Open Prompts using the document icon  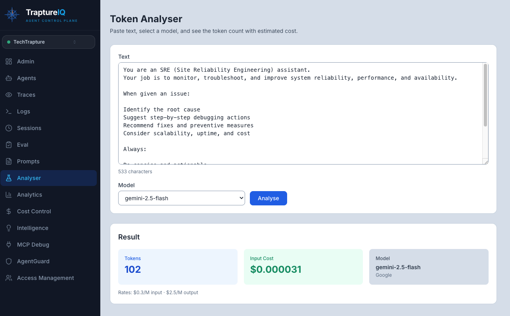tap(8, 161)
